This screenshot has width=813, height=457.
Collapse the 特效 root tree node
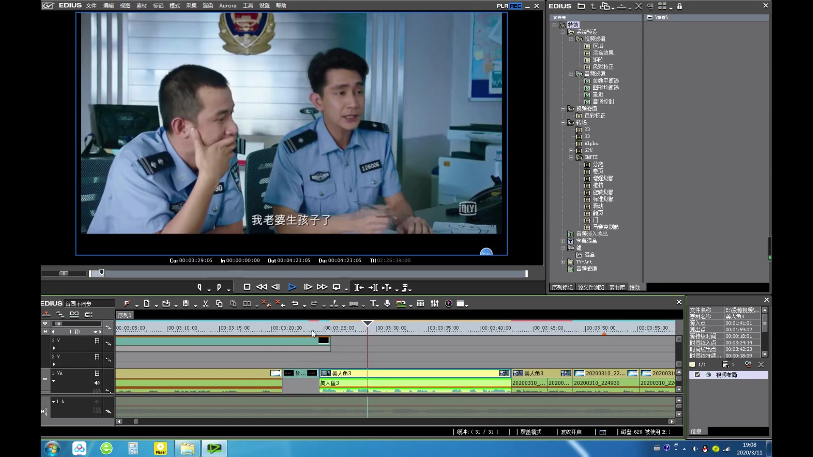coord(554,25)
